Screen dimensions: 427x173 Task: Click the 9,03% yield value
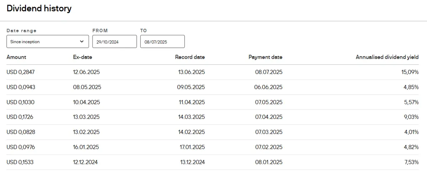411,117
